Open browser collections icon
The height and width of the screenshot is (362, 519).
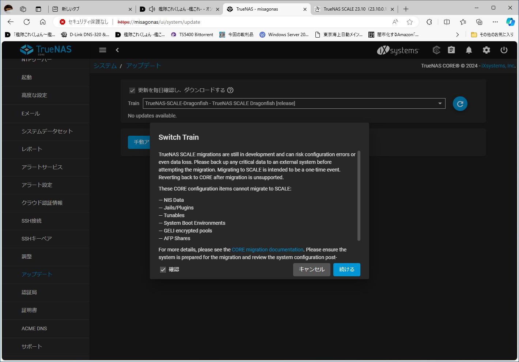(x=479, y=22)
